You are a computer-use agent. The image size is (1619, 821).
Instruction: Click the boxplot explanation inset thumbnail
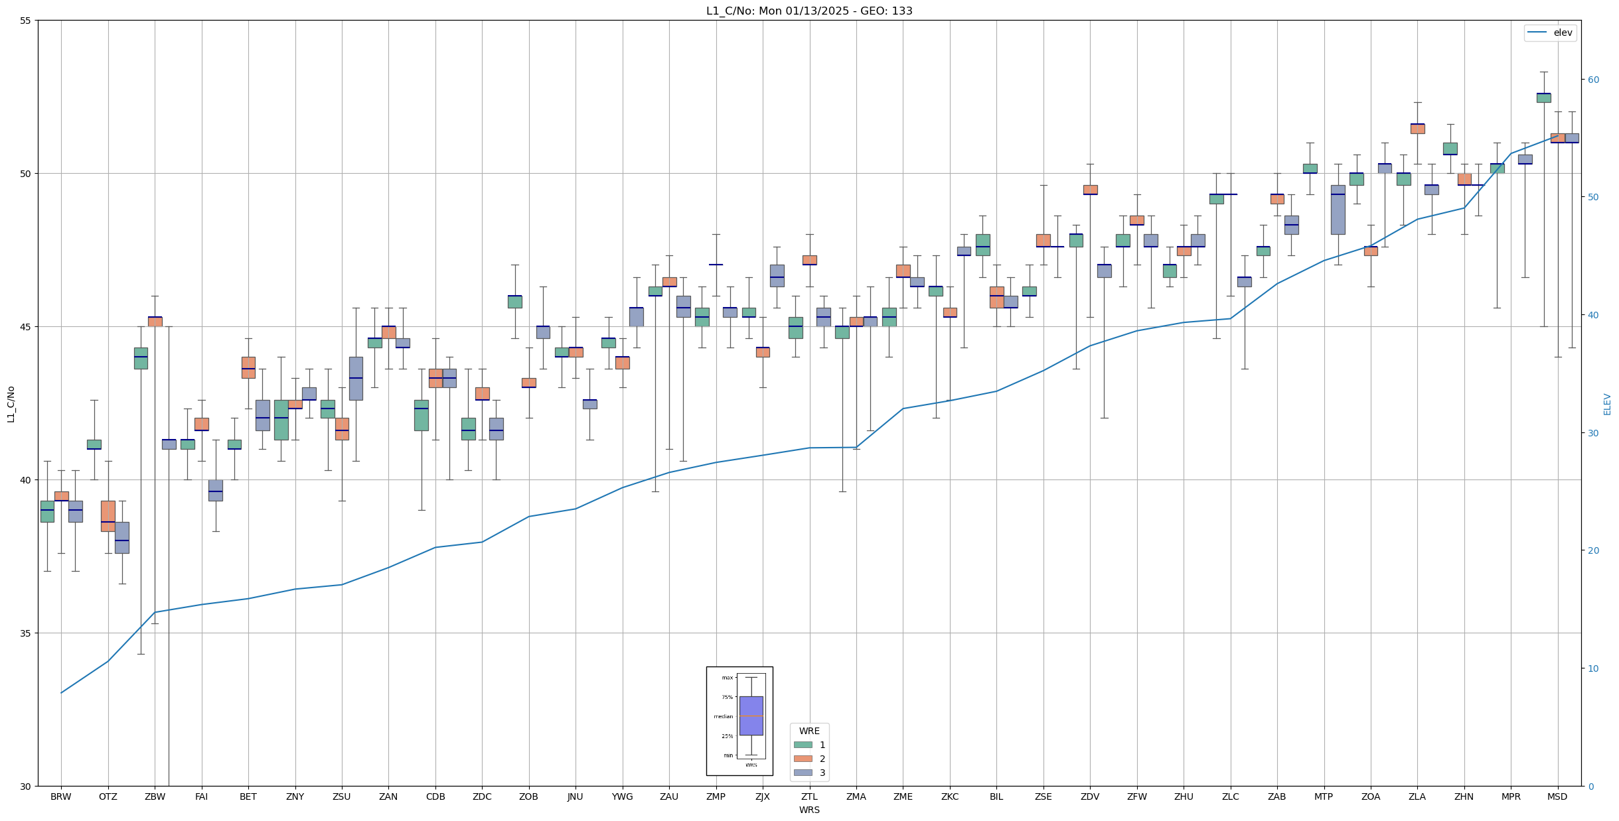coord(739,721)
